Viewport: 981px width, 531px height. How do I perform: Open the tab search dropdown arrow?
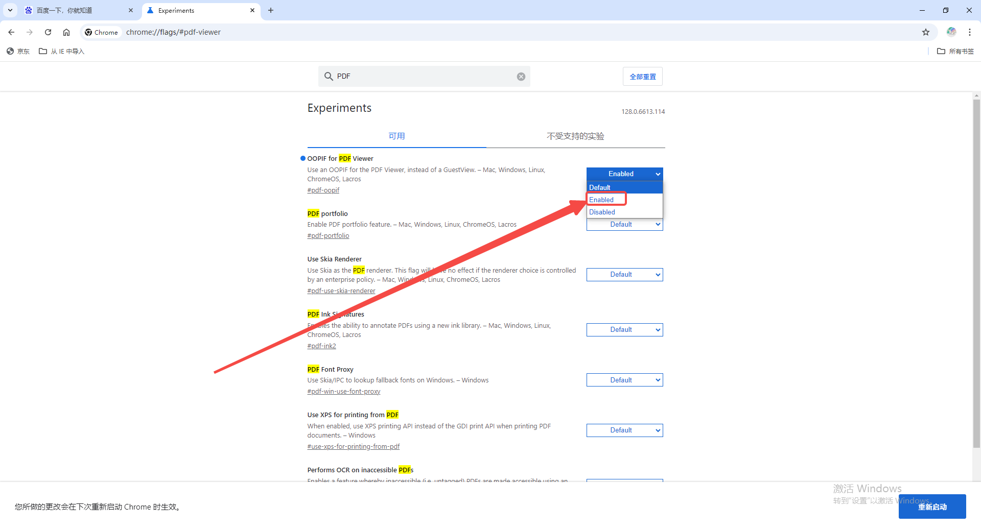[x=10, y=10]
